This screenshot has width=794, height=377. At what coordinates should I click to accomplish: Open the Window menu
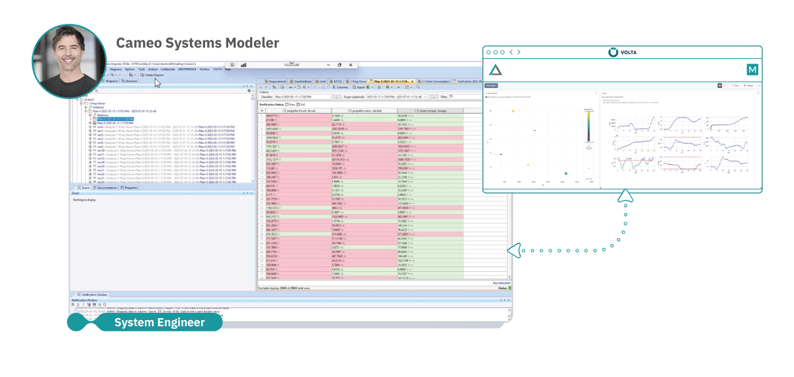pyautogui.click(x=204, y=69)
